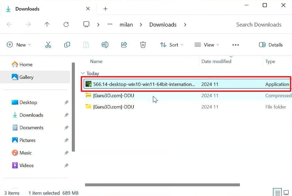Collapse the Today group
The image size is (292, 196).
click(83, 73)
